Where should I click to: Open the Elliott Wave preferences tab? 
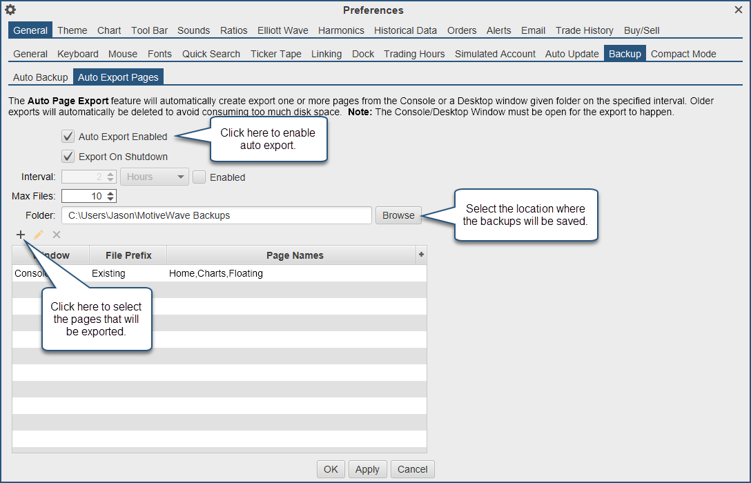click(x=282, y=30)
